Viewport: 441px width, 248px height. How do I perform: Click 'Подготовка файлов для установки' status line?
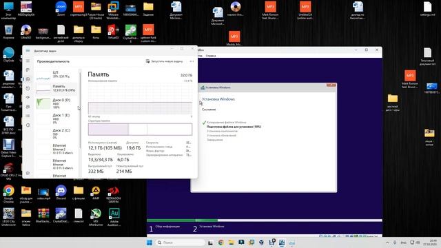pos(234,127)
